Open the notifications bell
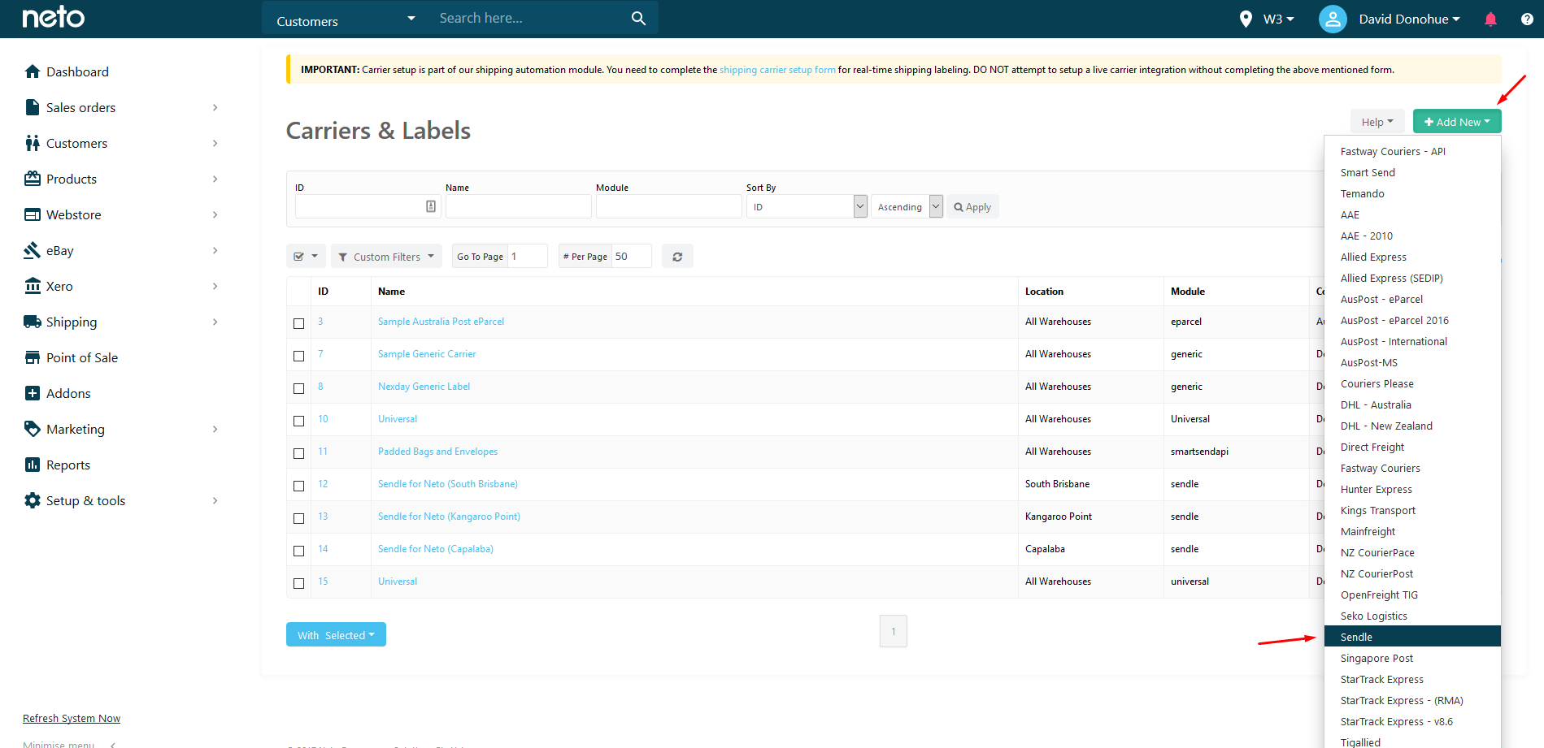 point(1490,19)
